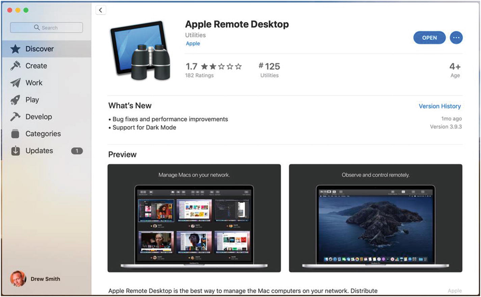
Task: Click the '1mo ago' text
Action: point(451,119)
